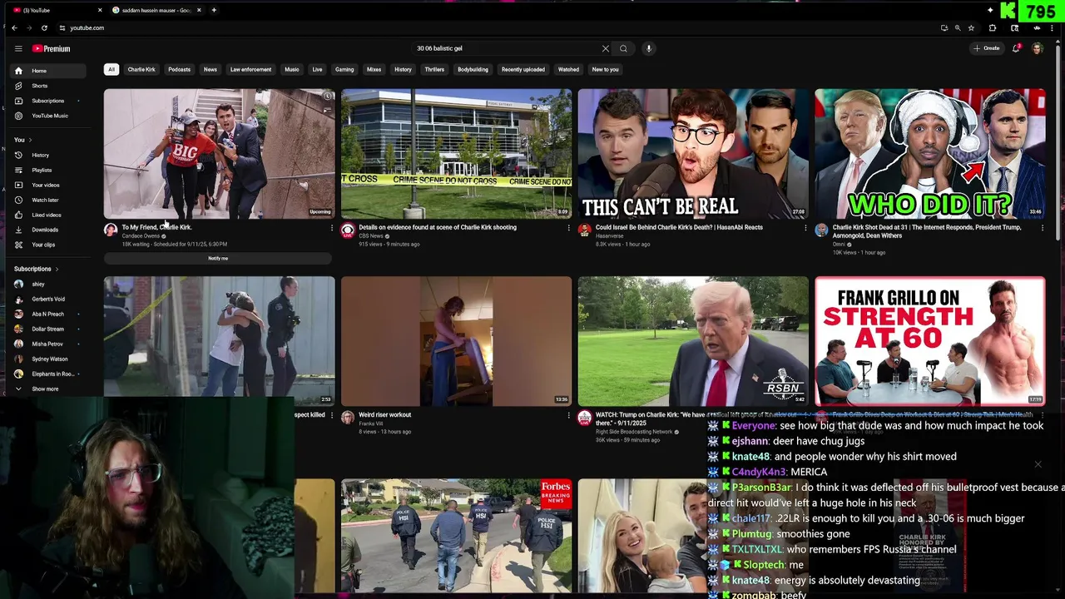Select the Music filter chip
This screenshot has width=1065, height=599.
[x=292, y=70]
